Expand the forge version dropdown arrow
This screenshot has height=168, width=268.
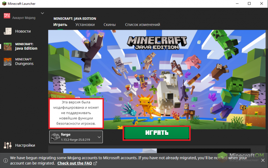point(99,137)
